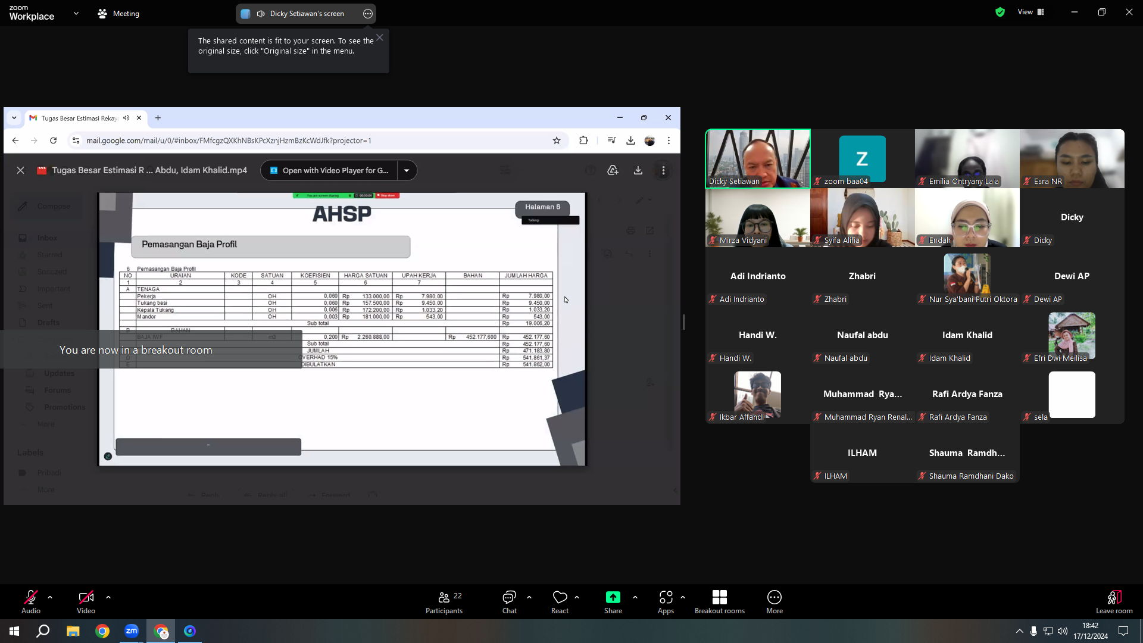Click the Halaman 6 label in video
This screenshot has width=1143, height=643.
click(542, 207)
